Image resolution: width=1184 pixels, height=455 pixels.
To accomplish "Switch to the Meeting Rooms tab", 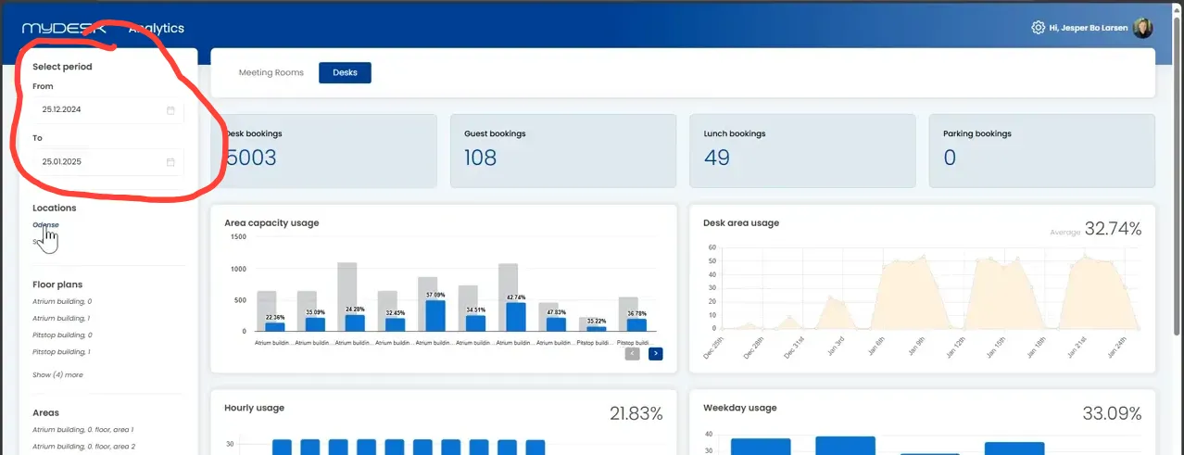I will click(271, 72).
